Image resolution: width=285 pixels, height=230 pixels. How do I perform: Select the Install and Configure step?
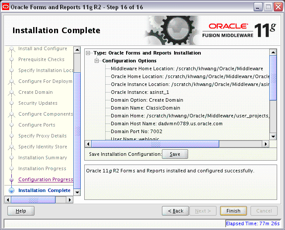[x=43, y=48]
